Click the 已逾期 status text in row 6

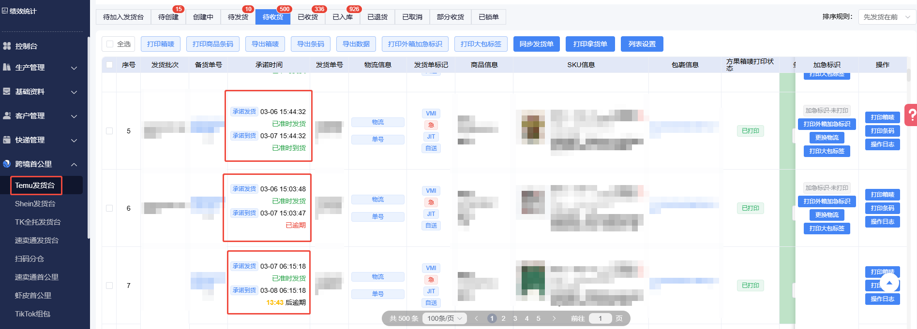pos(296,225)
